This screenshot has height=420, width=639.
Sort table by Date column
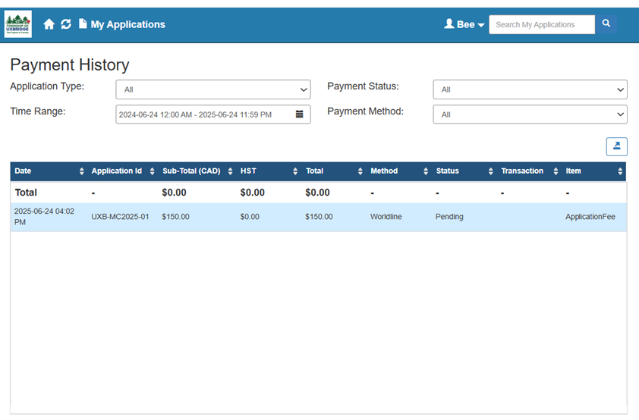[x=49, y=171]
